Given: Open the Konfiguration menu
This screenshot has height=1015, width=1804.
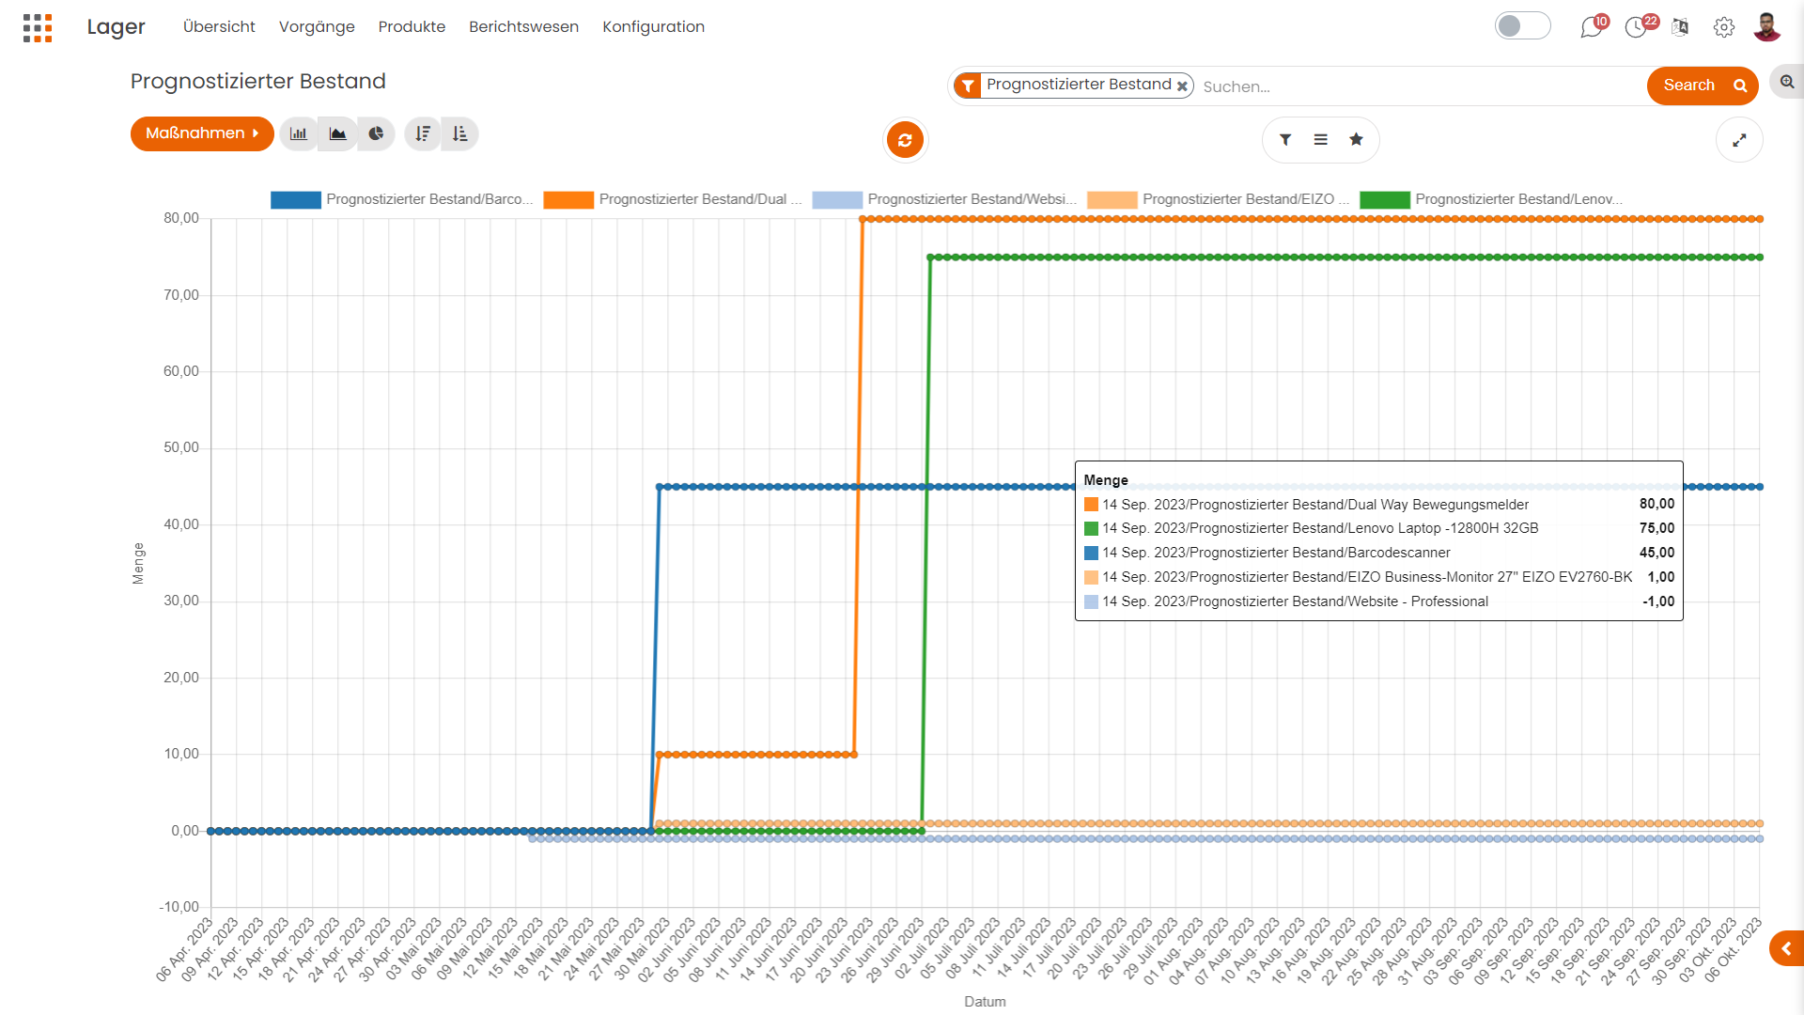Looking at the screenshot, I should pos(653,26).
